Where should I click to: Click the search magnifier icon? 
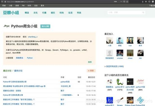pyautogui.click(x=143, y=13)
